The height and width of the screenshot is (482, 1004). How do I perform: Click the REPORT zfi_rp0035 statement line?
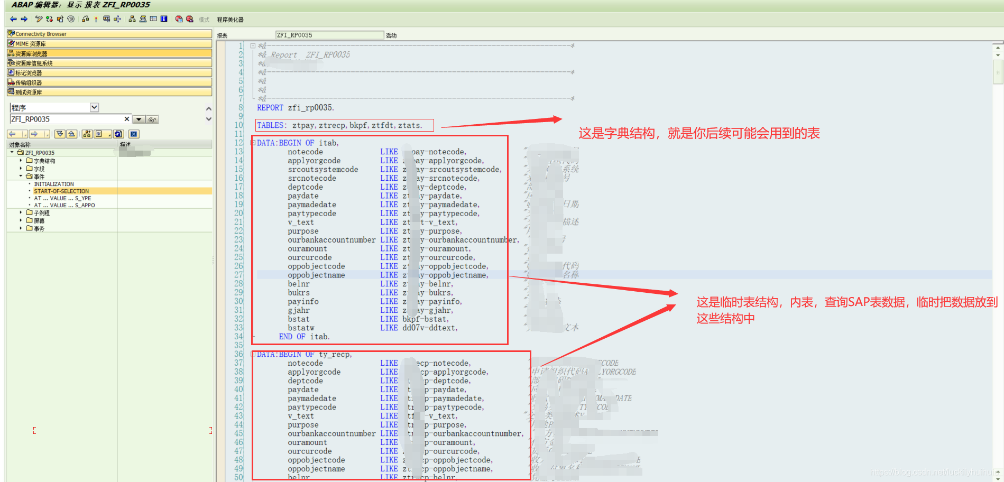point(296,107)
